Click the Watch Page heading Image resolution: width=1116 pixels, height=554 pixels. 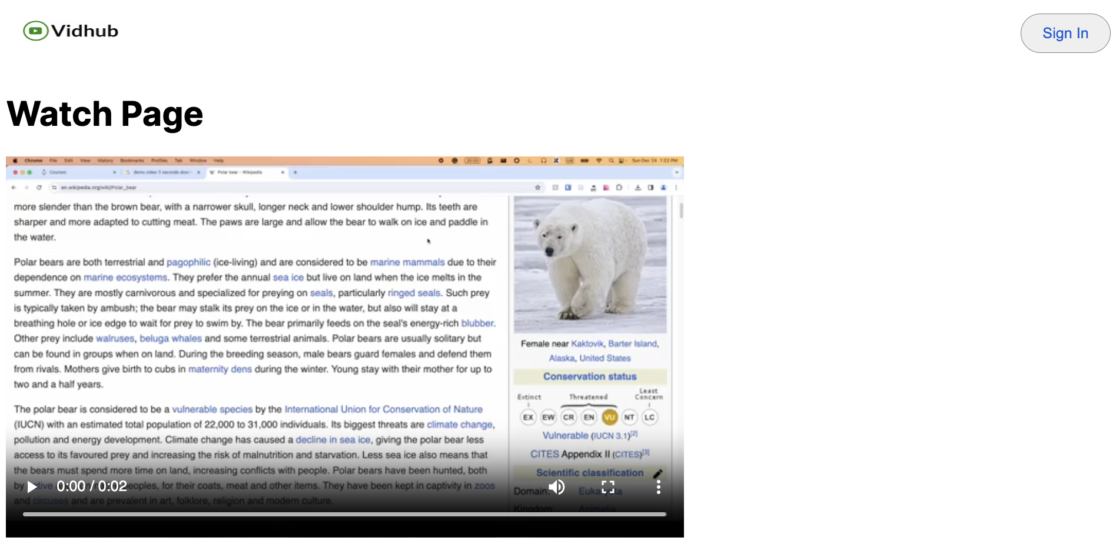[x=105, y=114]
